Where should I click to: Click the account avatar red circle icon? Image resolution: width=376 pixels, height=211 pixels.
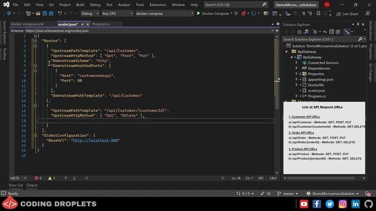coord(327,5)
